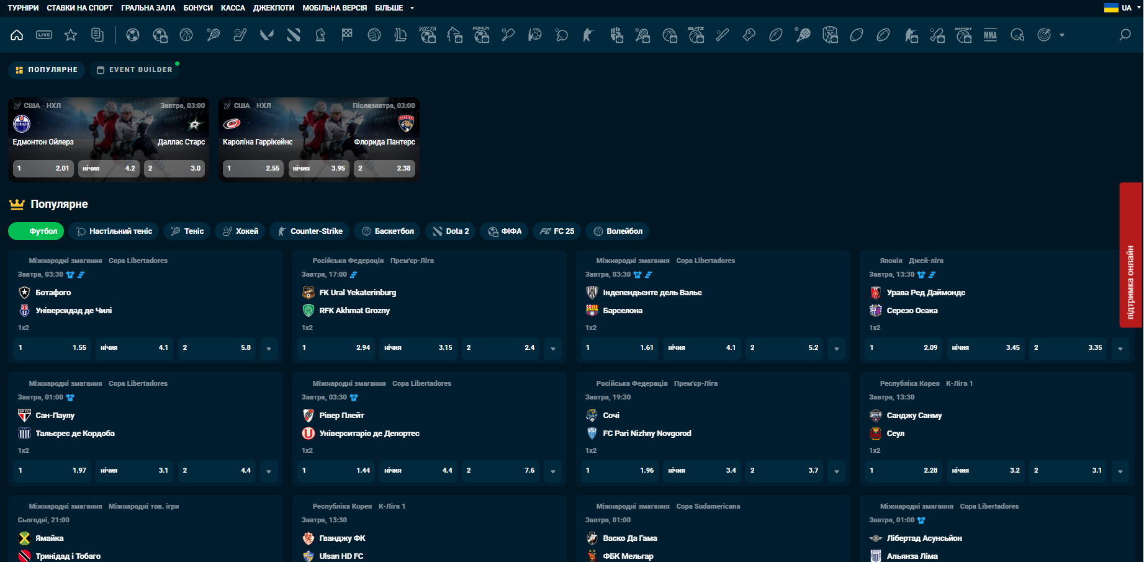This screenshot has height=562, width=1144.
Task: Expand more sports toolbar arrow
Action: point(1062,35)
